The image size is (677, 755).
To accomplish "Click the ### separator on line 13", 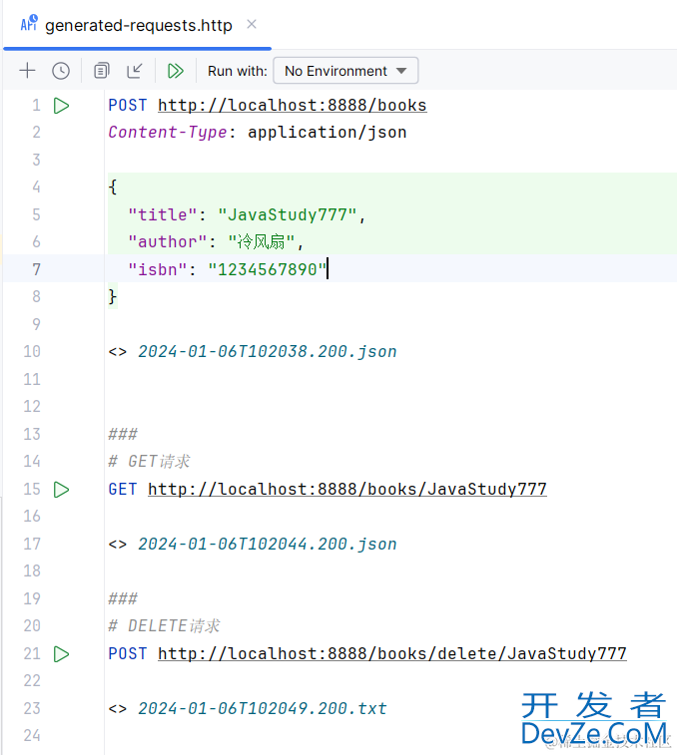I will tap(123, 434).
